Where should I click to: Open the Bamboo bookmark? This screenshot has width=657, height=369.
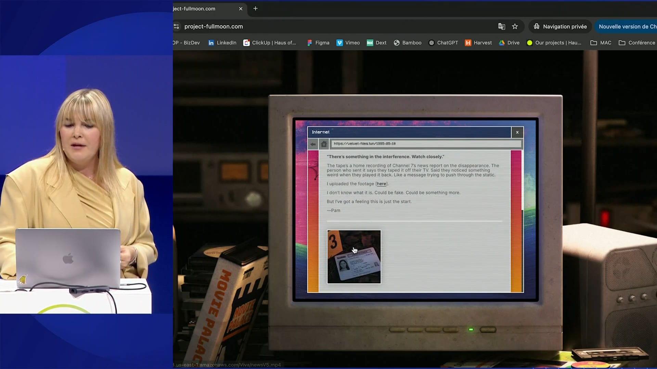coord(408,43)
